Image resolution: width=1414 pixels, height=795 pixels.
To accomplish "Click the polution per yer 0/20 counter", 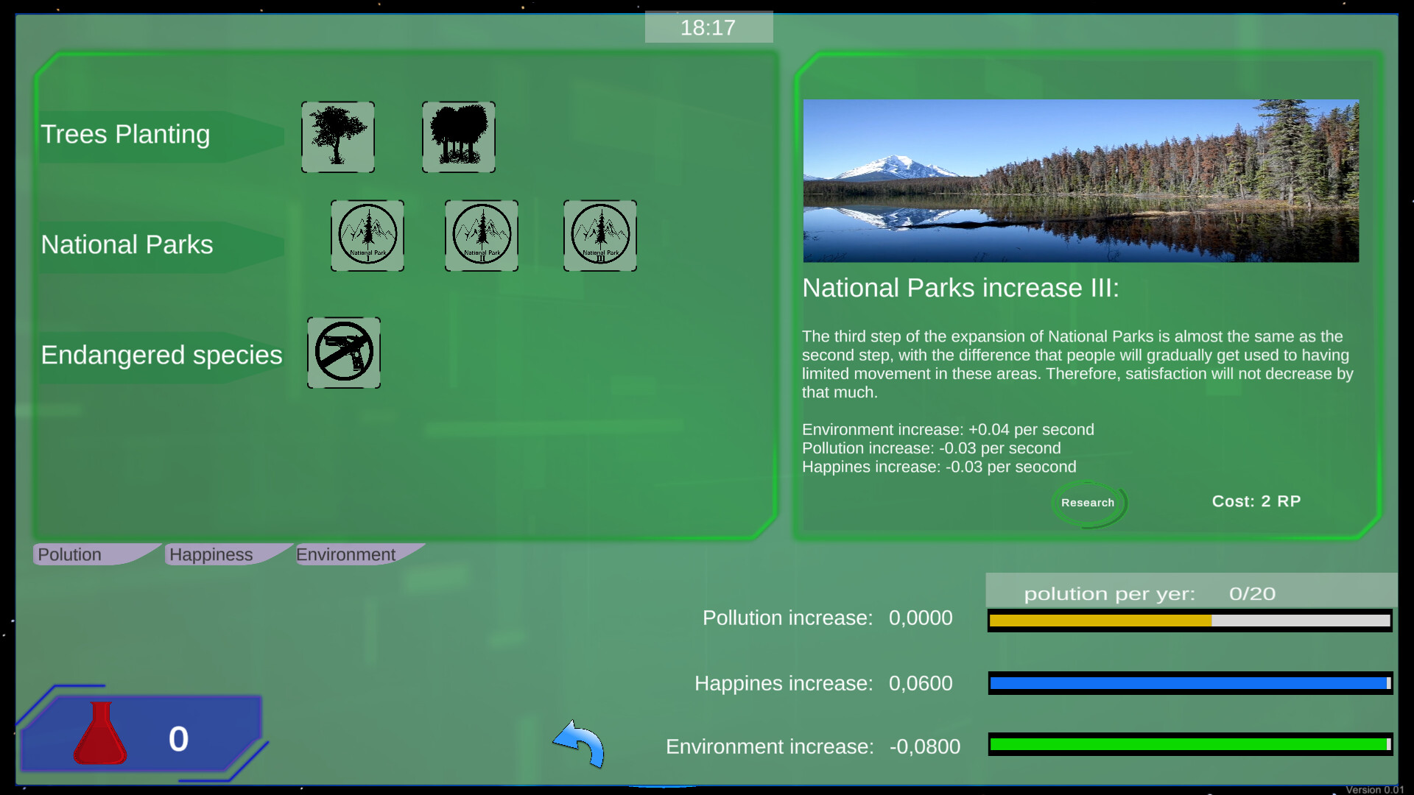I will 1149,593.
